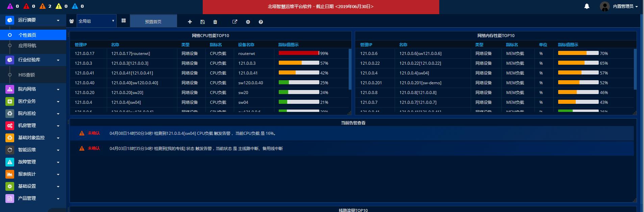
Task: Click the trash delete icon in toolbar
Action: tap(215, 22)
